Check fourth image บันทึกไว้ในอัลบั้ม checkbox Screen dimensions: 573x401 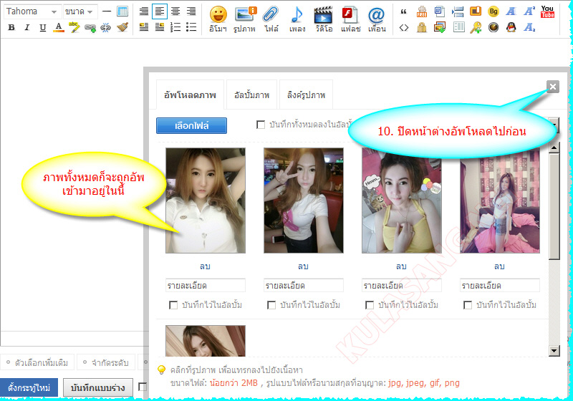(468, 305)
